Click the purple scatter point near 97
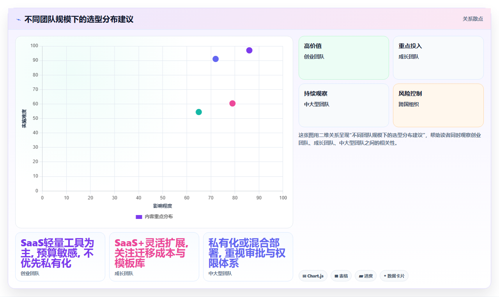This screenshot has width=499, height=297. point(249,50)
